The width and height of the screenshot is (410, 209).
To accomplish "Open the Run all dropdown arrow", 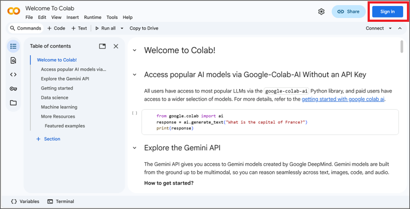I will pos(122,28).
